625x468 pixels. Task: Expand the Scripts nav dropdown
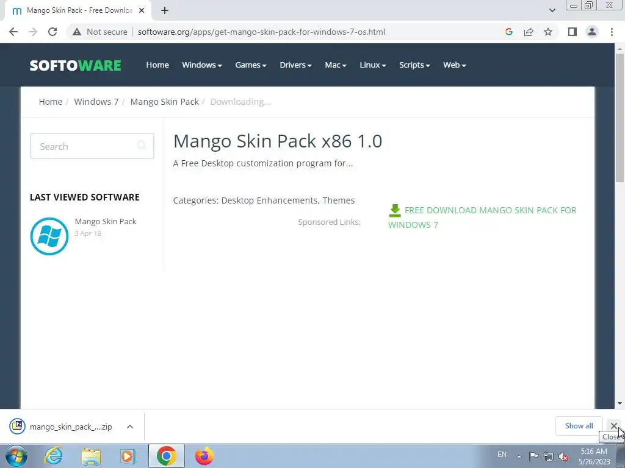pos(414,65)
